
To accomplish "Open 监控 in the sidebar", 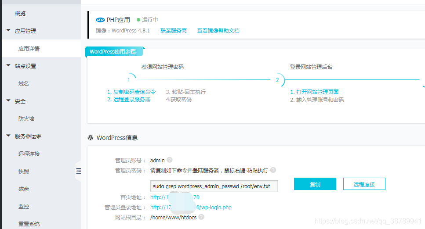I will (x=24, y=207).
